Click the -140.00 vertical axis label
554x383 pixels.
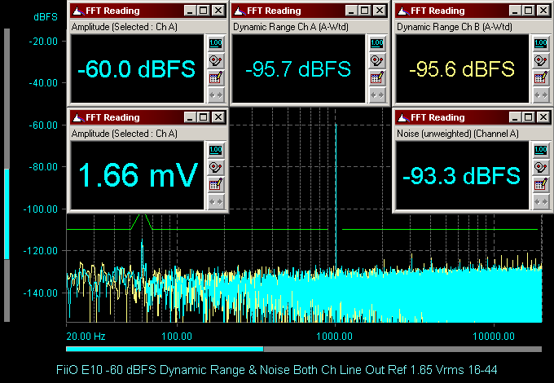(40, 293)
